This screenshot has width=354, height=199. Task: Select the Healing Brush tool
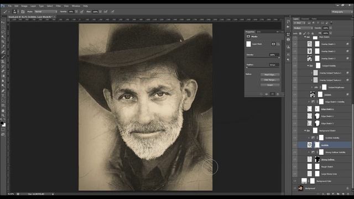pos(3,51)
